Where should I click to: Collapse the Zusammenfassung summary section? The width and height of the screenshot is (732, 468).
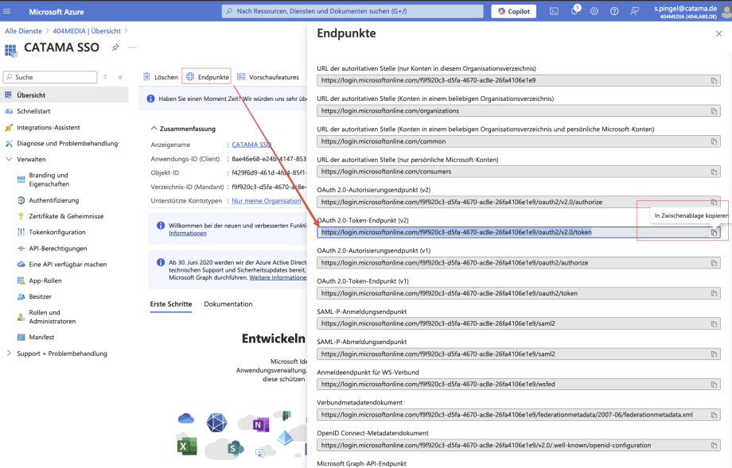coord(154,129)
